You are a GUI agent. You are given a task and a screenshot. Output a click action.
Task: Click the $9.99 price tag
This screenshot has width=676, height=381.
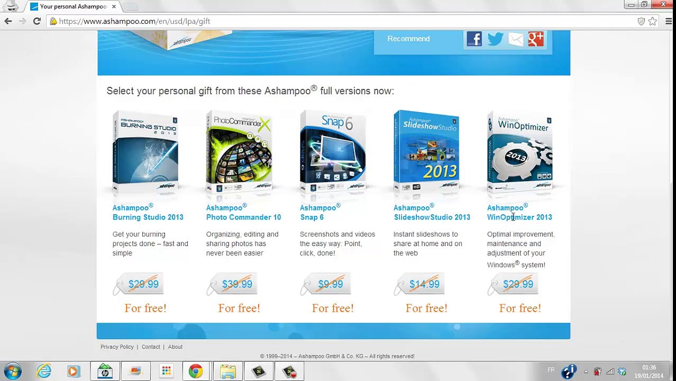(326, 284)
